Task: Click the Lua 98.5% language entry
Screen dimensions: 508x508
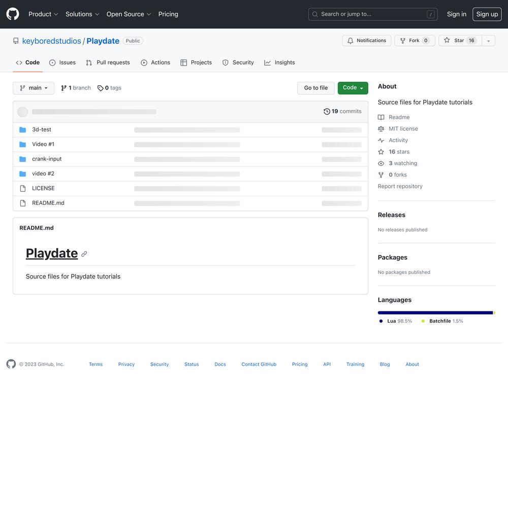Action: pyautogui.click(x=396, y=321)
